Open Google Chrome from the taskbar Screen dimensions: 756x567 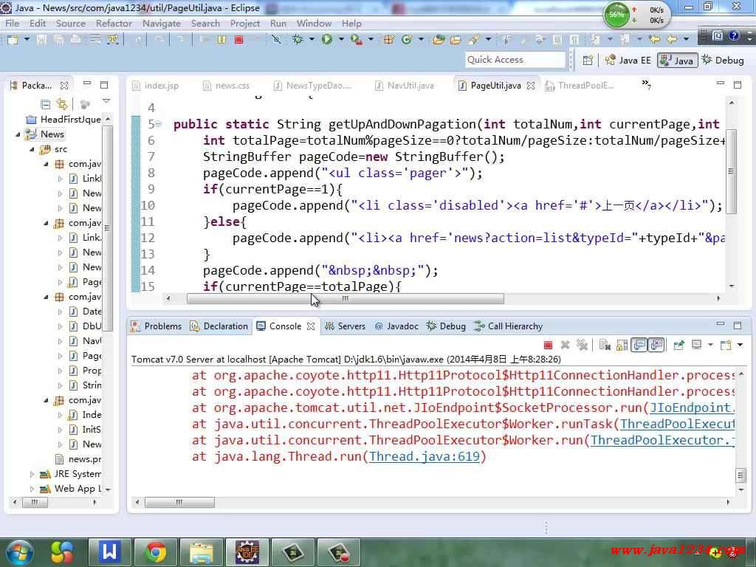point(155,552)
